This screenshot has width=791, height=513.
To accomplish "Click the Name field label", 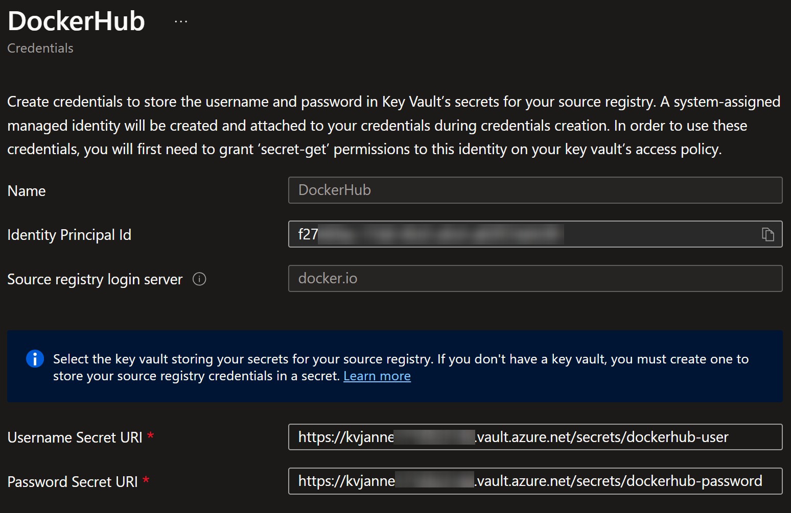I will tap(27, 191).
